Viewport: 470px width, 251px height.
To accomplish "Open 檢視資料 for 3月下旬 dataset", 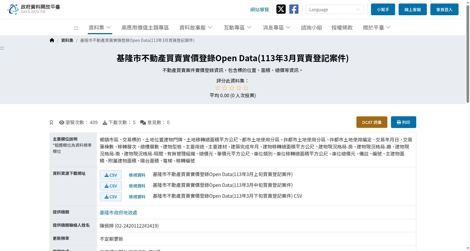I will pos(137,197).
